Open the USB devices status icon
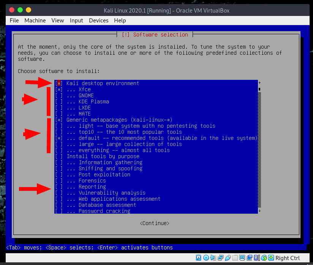This screenshot has height=265, width=313. pos(228,258)
